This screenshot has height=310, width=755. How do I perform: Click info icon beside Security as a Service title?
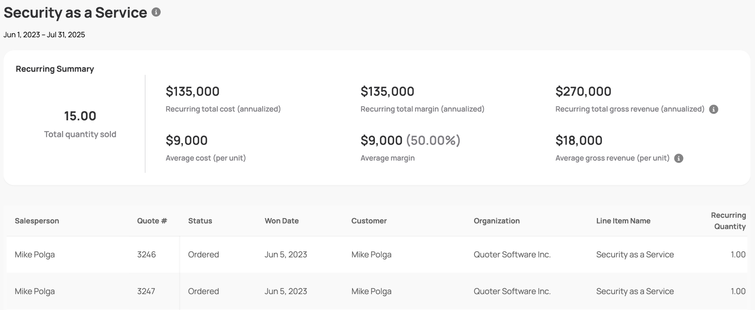click(x=156, y=12)
